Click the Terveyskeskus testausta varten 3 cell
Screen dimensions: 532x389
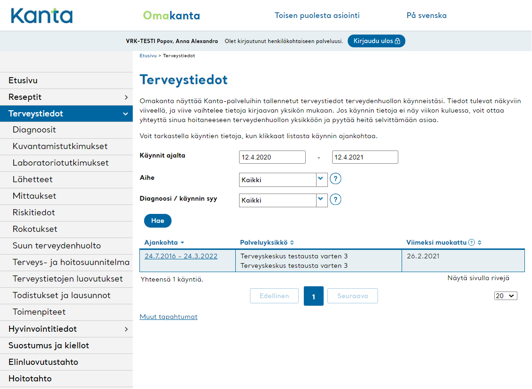coord(318,261)
